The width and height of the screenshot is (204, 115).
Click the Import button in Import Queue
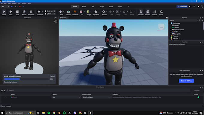197,90
